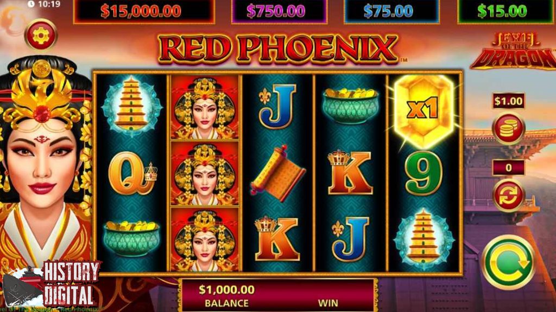Select the top-left pagoda symbol
Viewport: 556px width, 312px height.
[131, 106]
